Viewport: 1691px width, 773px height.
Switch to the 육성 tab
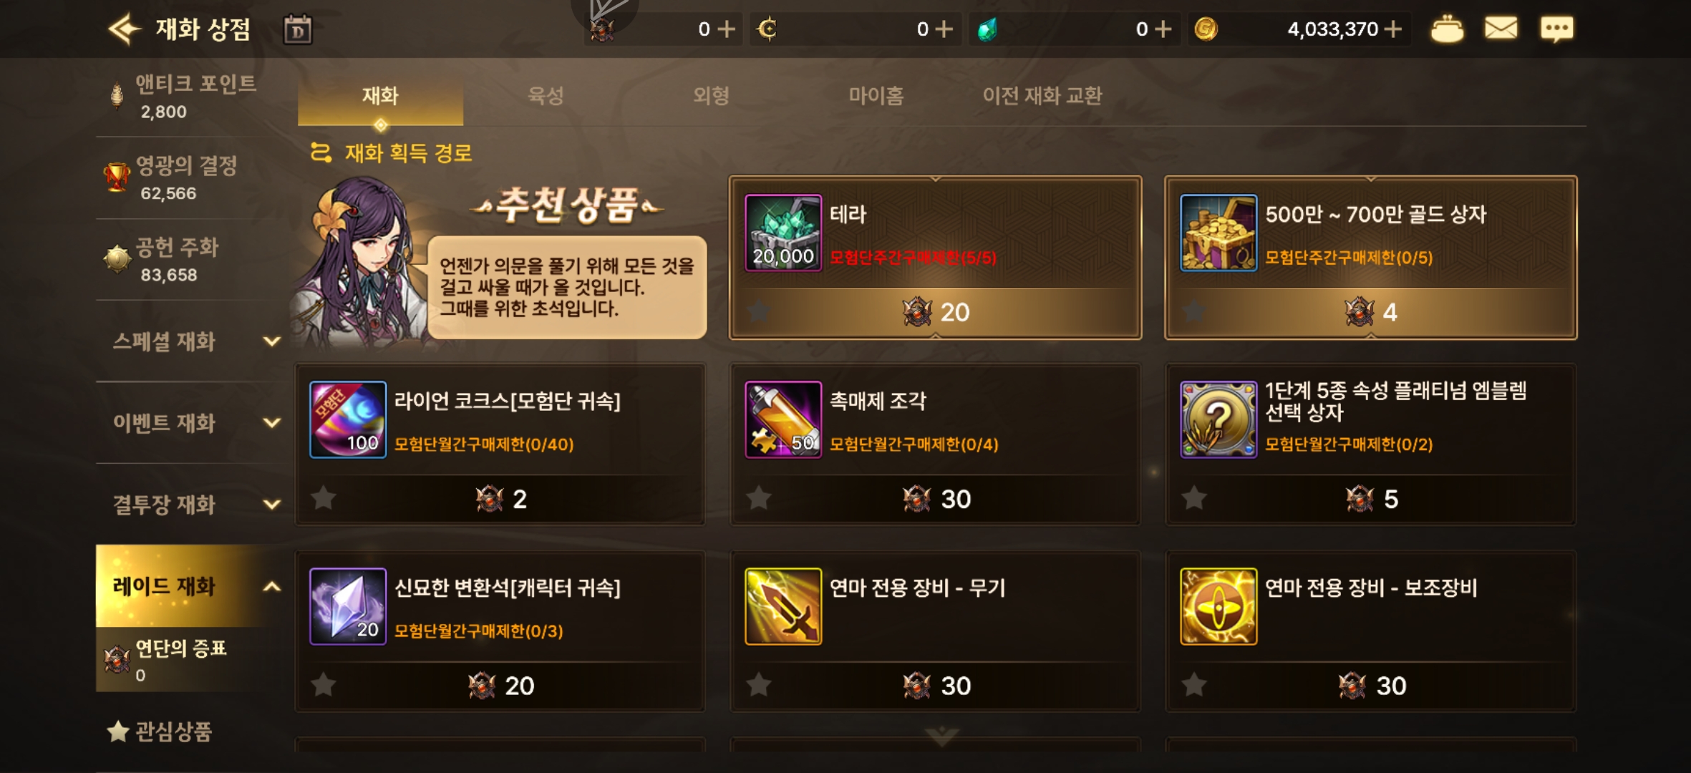point(546,96)
